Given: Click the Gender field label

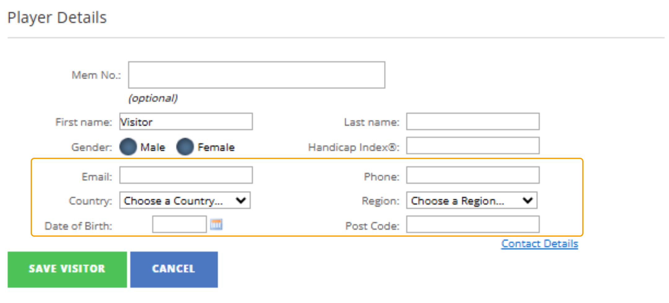Looking at the screenshot, I should tap(91, 147).
